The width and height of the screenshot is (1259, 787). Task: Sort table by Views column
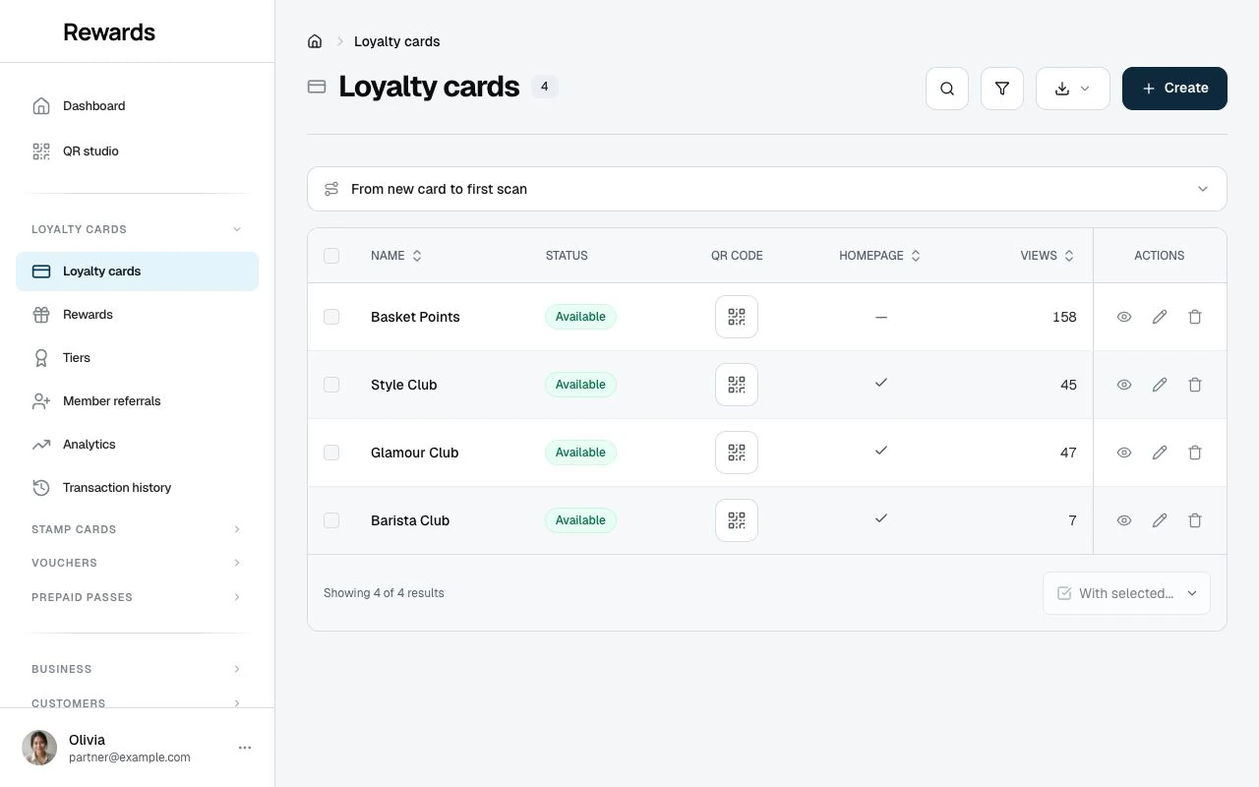click(x=1048, y=256)
